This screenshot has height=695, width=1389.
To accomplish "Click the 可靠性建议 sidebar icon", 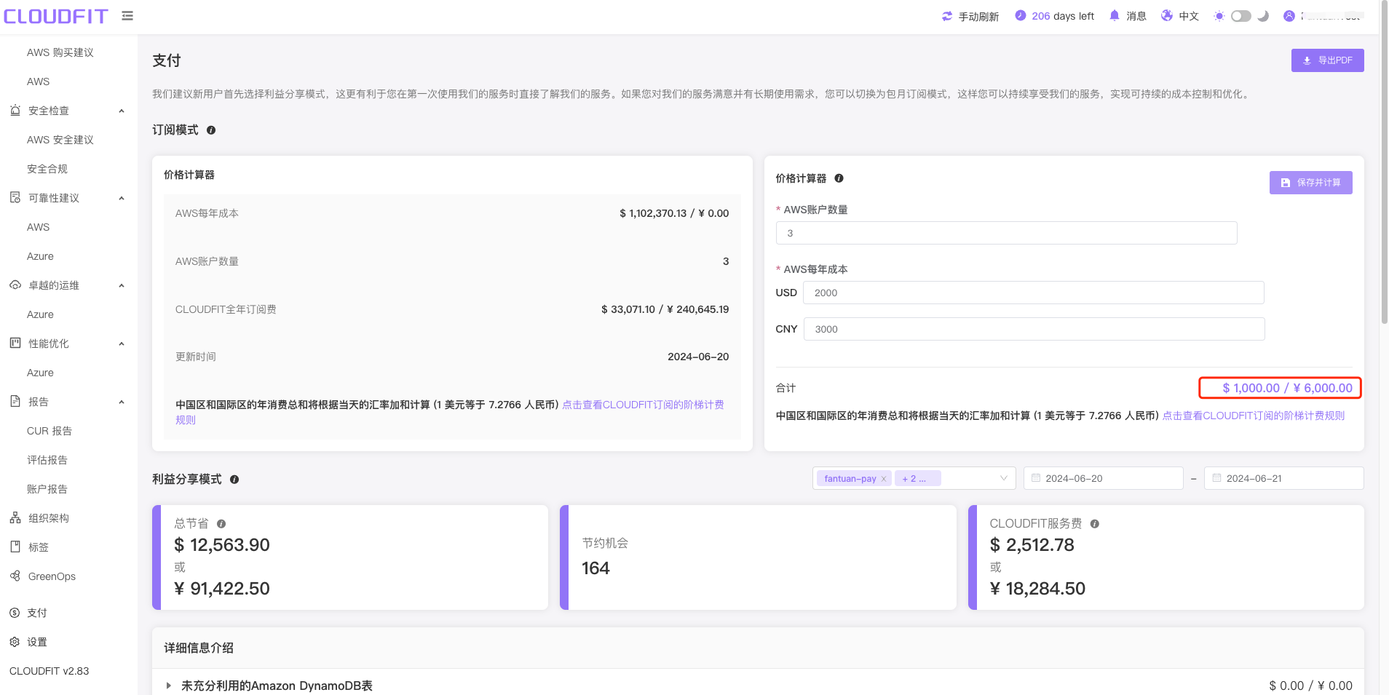I will tap(15, 198).
